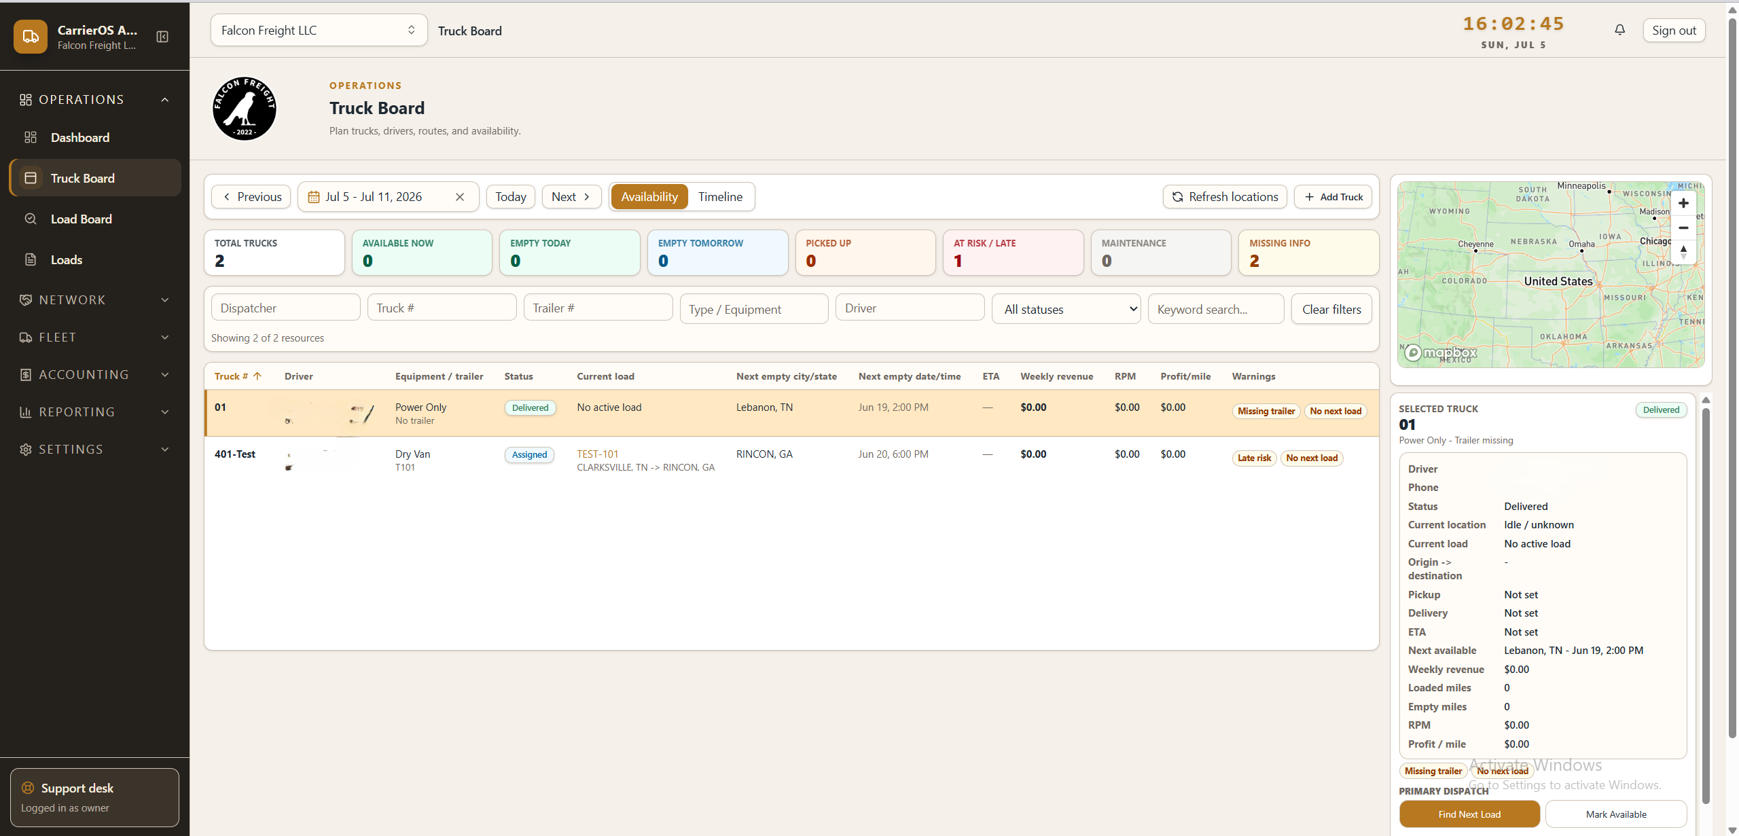Switch to Timeline view

click(720, 197)
